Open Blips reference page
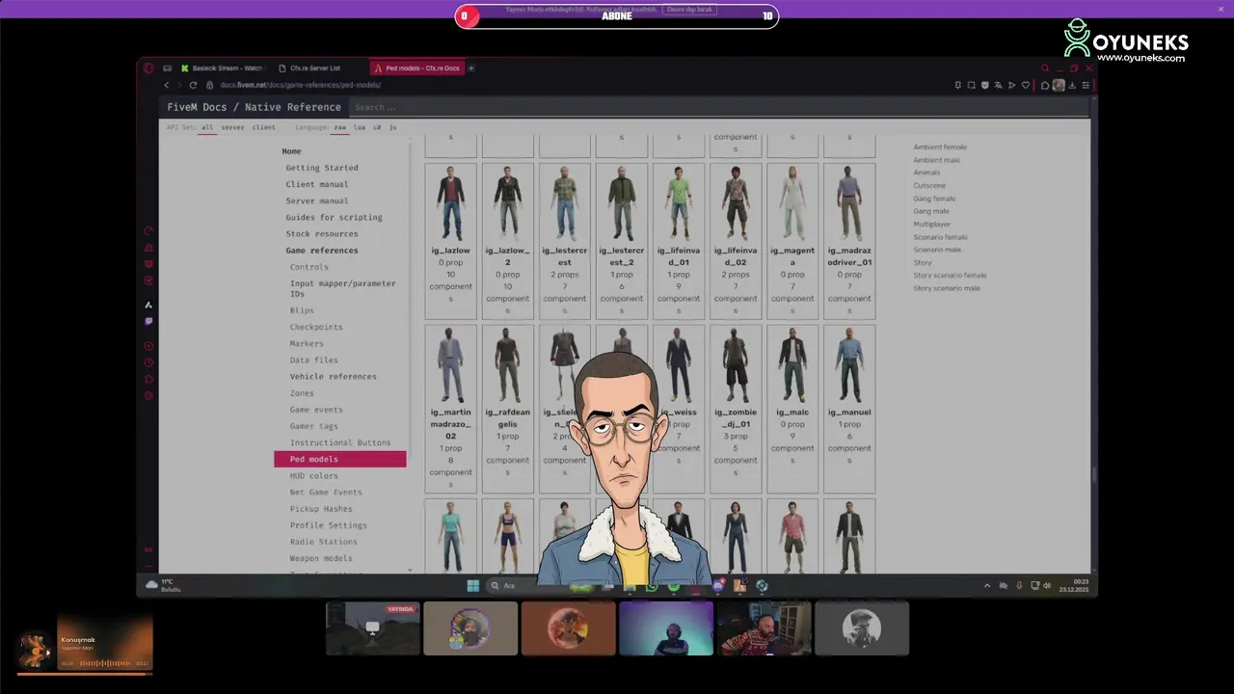 pos(302,310)
